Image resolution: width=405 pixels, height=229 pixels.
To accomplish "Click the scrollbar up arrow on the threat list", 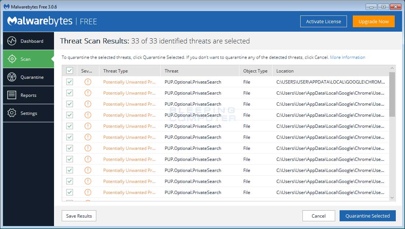I will pos(392,68).
